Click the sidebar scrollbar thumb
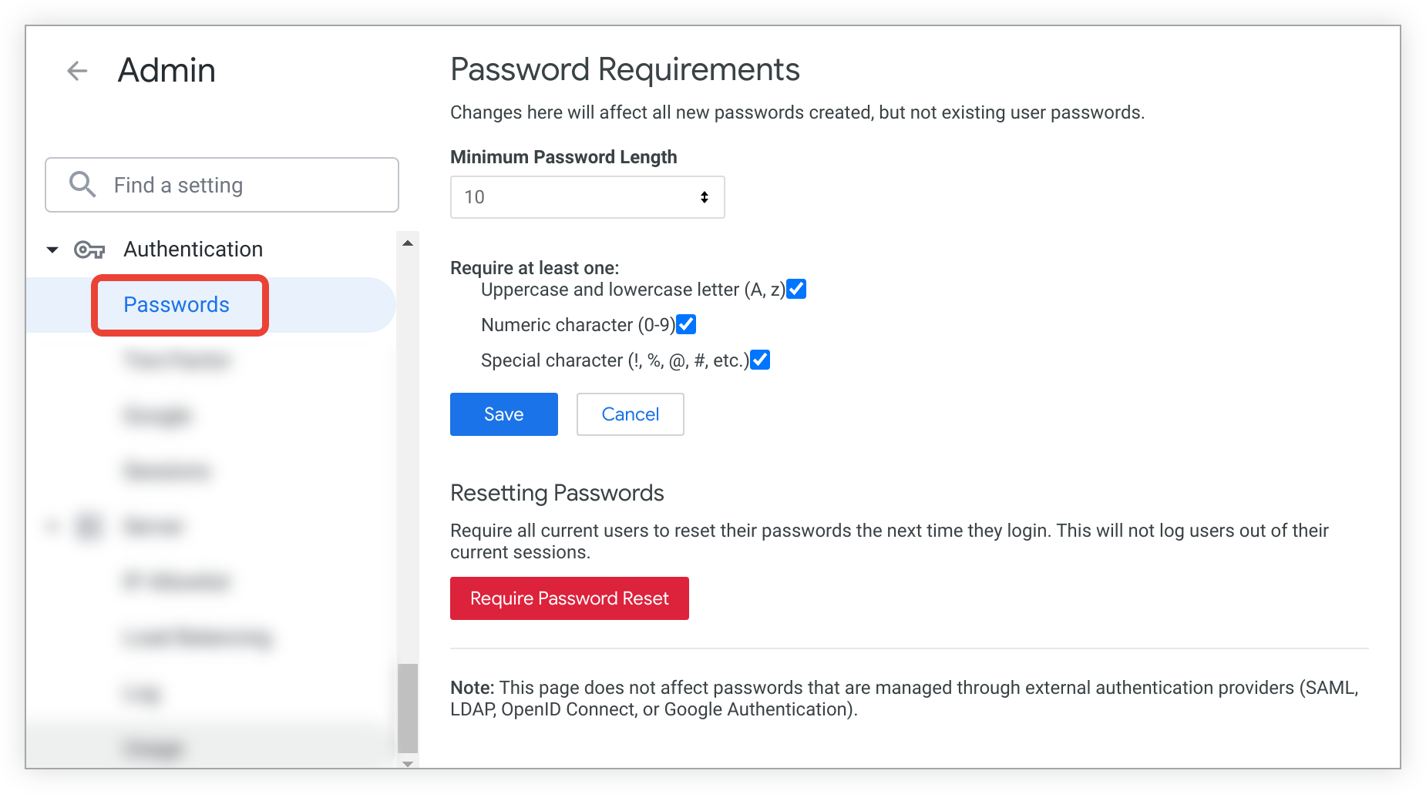This screenshot has height=794, width=1426. tap(408, 707)
